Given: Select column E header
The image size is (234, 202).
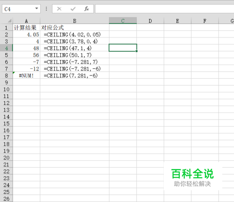Looking at the screenshot, I should tap(177, 21).
